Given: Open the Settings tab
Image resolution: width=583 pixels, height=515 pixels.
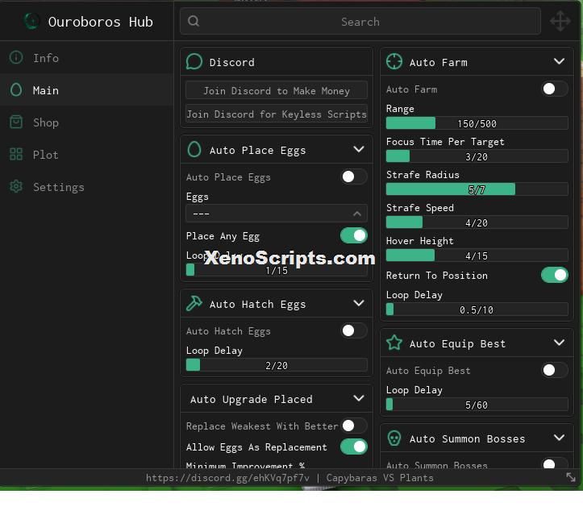Looking at the screenshot, I should point(86,186).
